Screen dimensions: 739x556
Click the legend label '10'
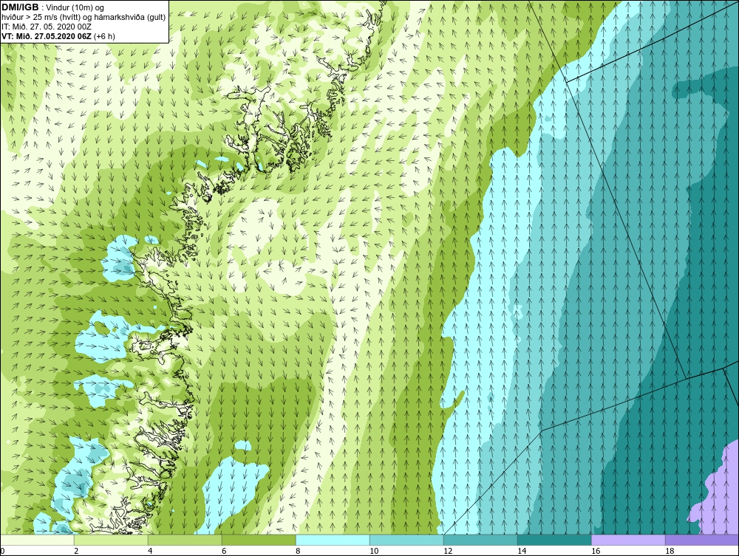(x=374, y=551)
